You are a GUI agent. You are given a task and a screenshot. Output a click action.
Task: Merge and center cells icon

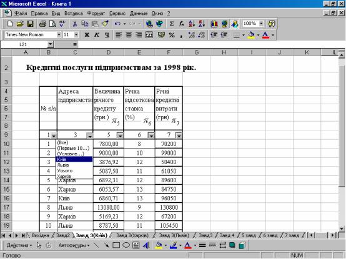[149, 35]
